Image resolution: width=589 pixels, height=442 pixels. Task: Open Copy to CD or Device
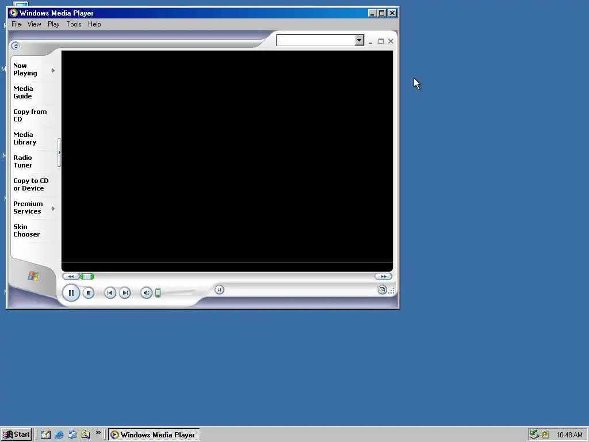point(31,185)
